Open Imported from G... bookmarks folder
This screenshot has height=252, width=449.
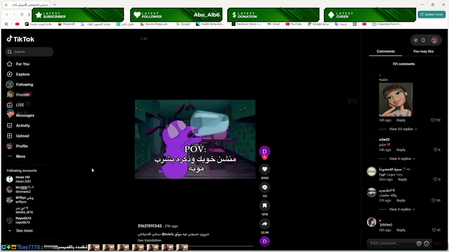387,24
